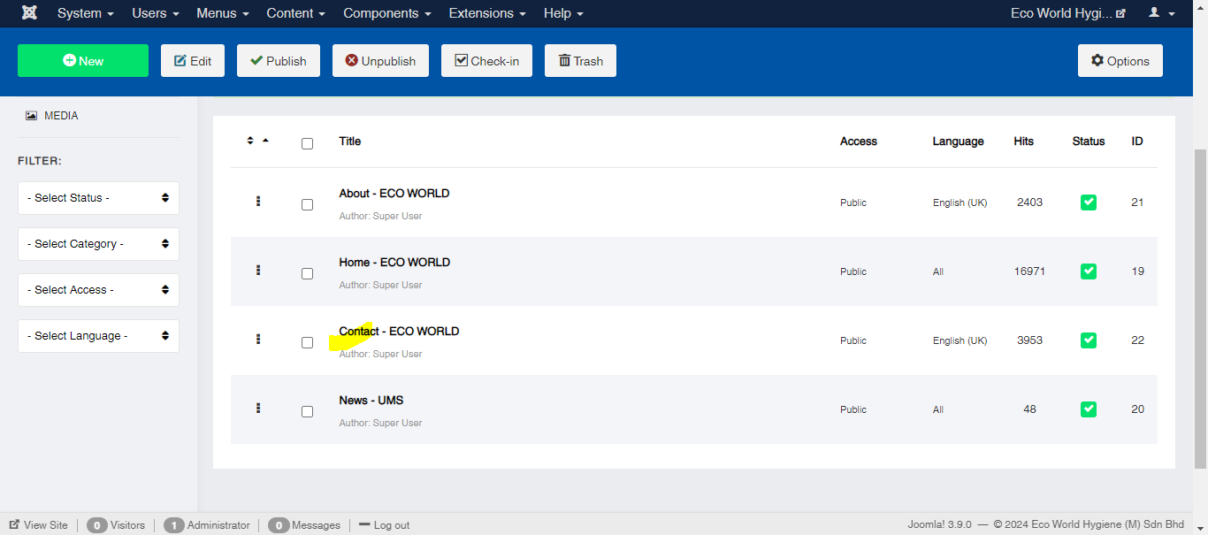The image size is (1208, 535).
Task: Click the Edit toolbar button
Action: 193,61
